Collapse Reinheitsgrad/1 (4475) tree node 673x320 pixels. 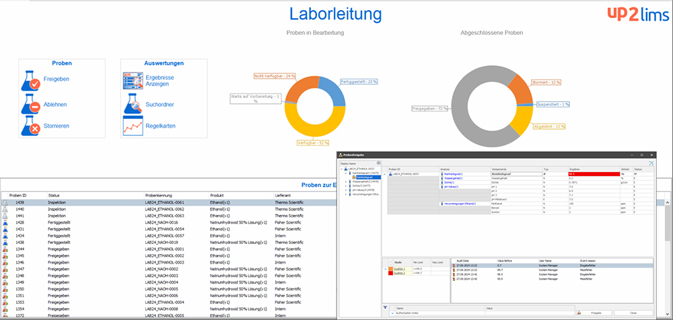[x=345, y=173]
